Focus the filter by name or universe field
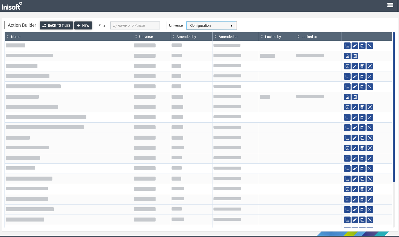Screen dimensions: 399x237 coord(135,25)
